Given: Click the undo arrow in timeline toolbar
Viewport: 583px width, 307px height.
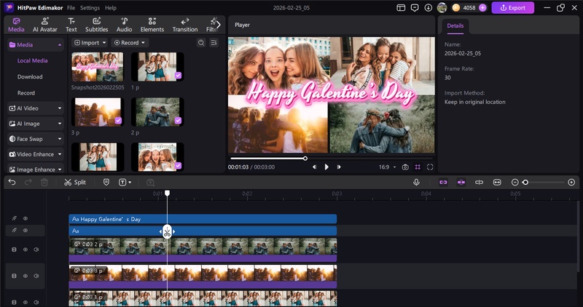Looking at the screenshot, I should [x=12, y=183].
